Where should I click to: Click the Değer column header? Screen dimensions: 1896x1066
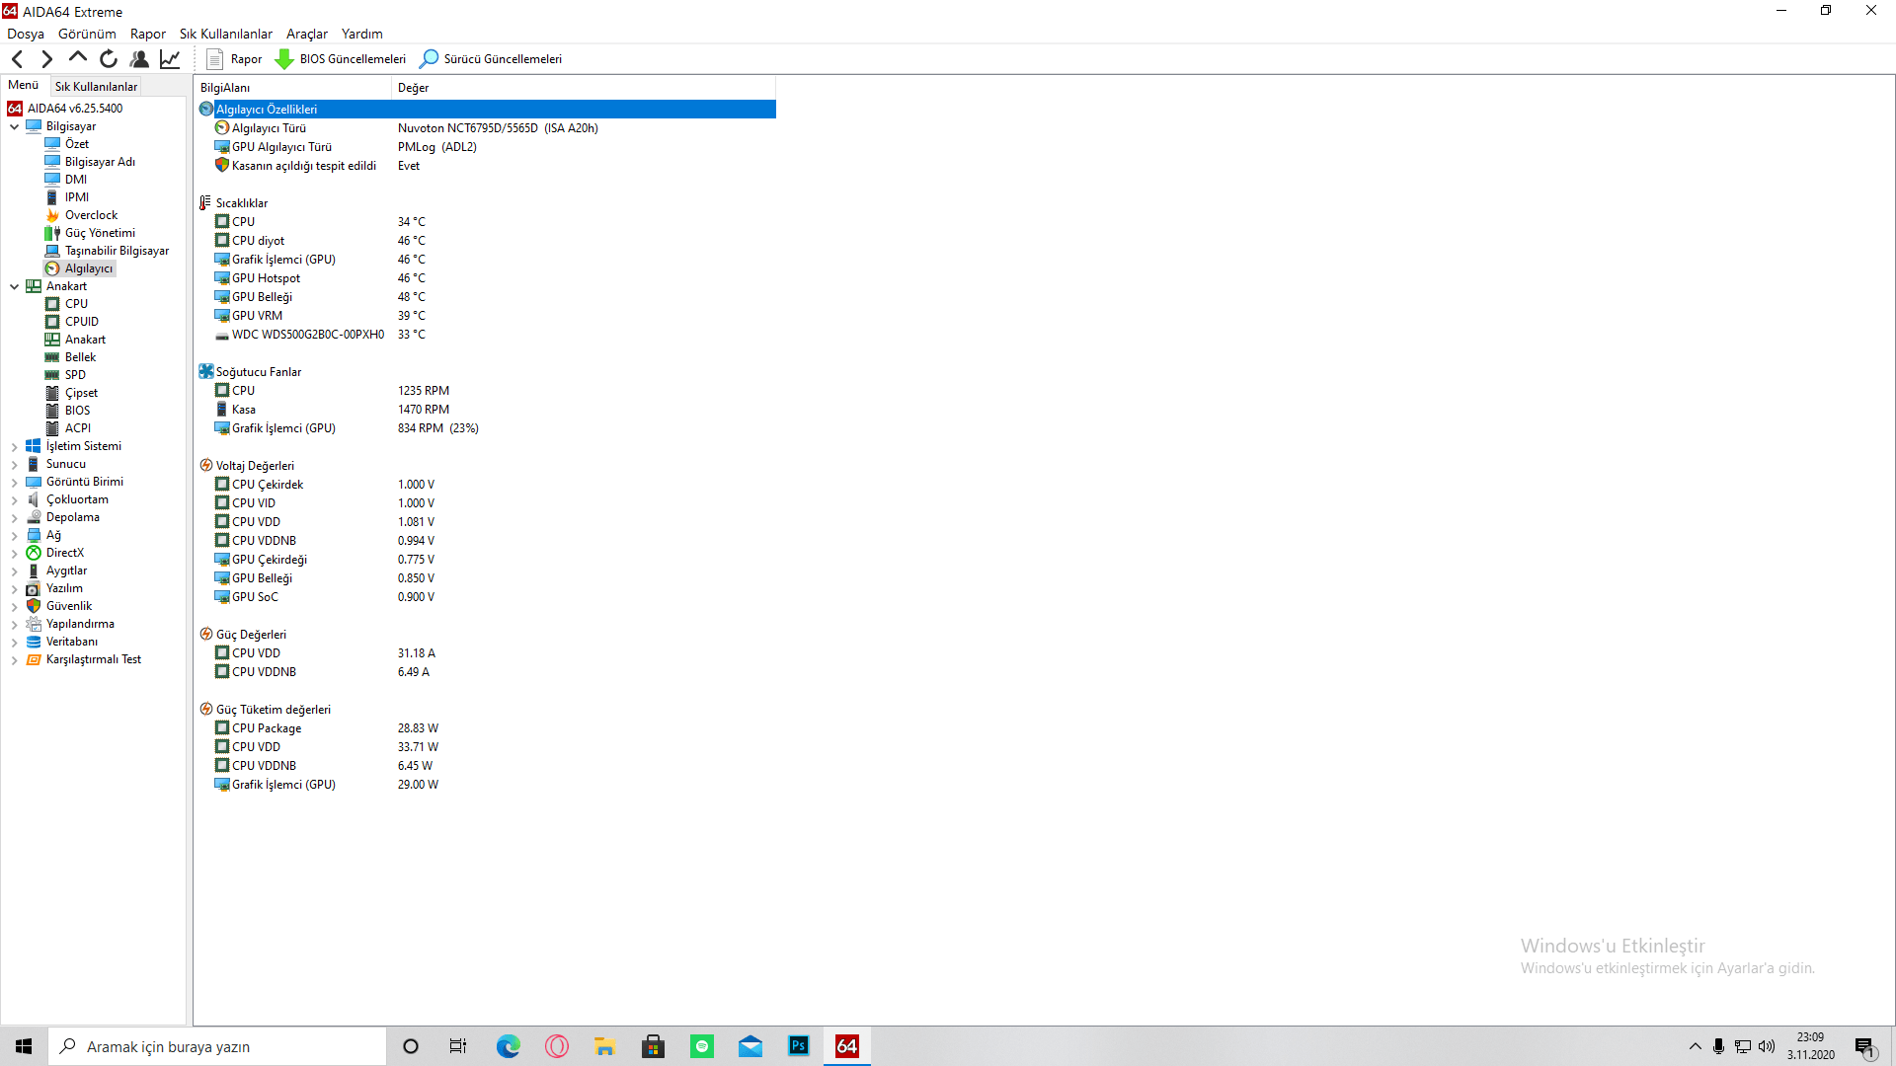(413, 88)
